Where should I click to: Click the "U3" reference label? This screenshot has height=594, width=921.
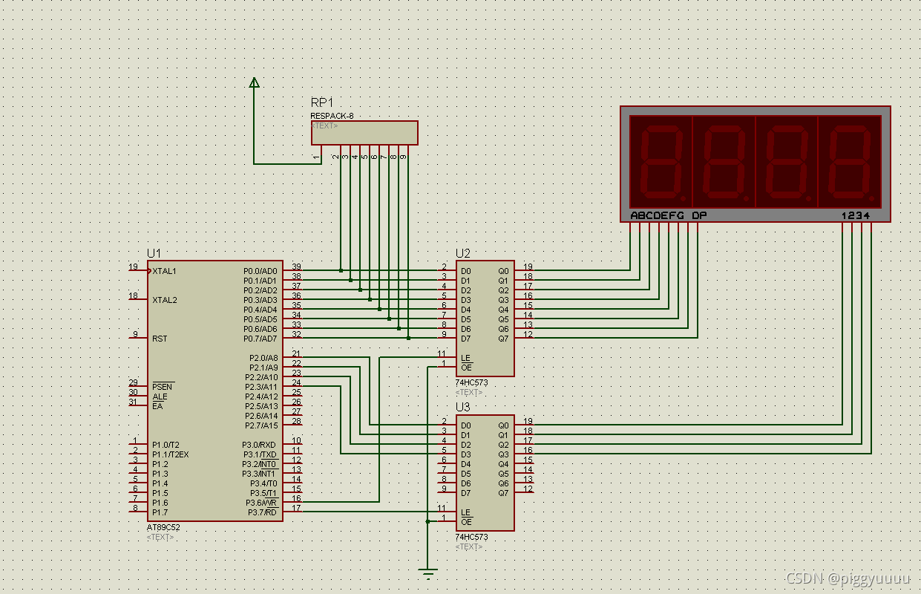pyautogui.click(x=462, y=407)
